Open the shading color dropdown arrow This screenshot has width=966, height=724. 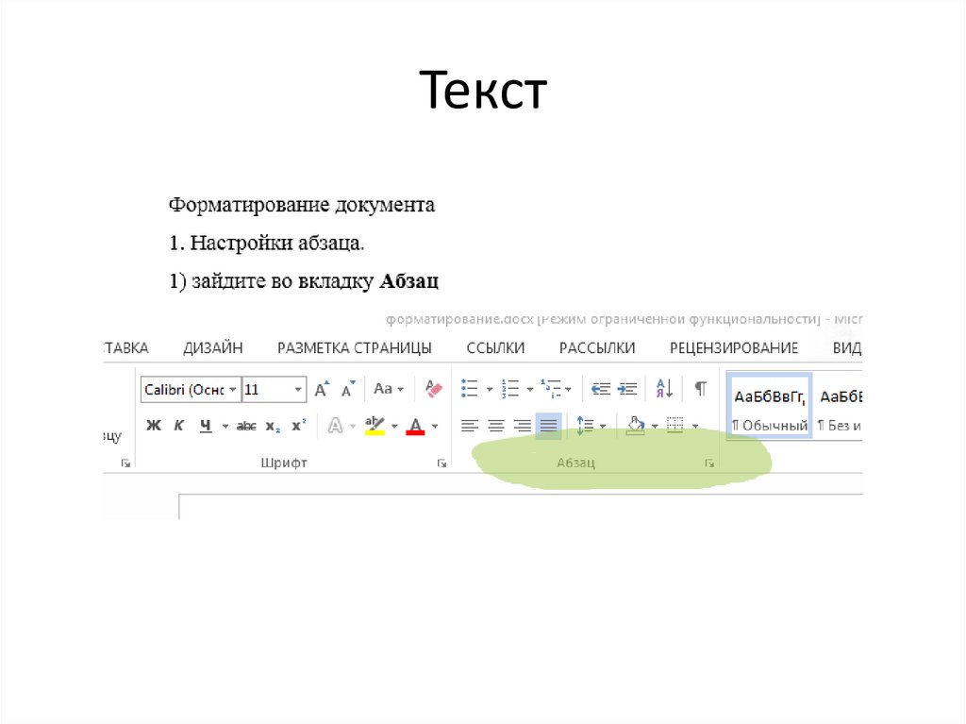[655, 426]
